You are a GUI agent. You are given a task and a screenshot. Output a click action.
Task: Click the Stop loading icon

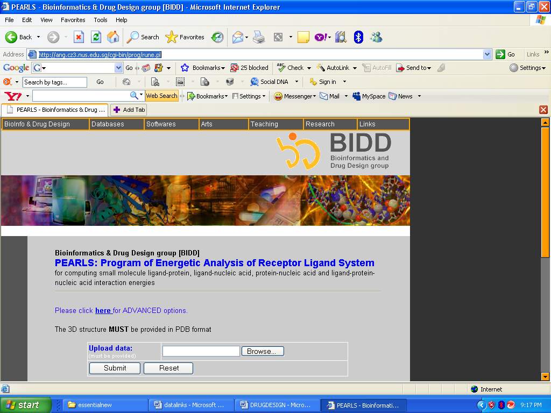[79, 37]
